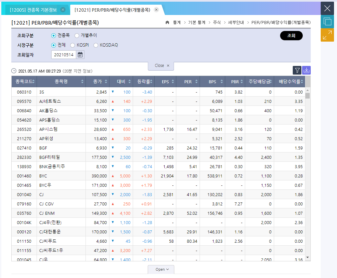Switch to PER/PBR/배당수익률(개별종목) tab

(112, 10)
